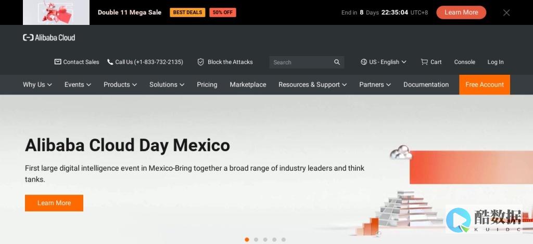533x244 pixels.
Task: Open the Block the Attacks link
Action: 225,62
